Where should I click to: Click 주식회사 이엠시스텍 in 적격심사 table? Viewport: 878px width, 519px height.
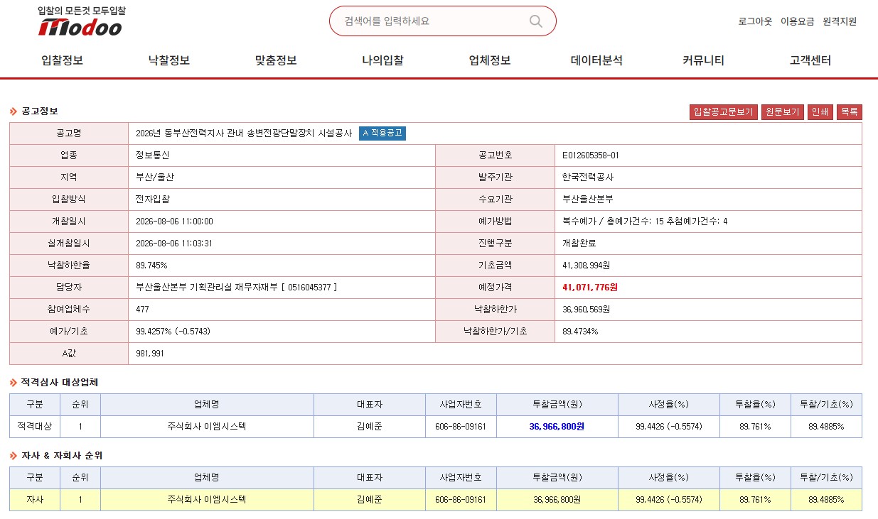(x=207, y=427)
